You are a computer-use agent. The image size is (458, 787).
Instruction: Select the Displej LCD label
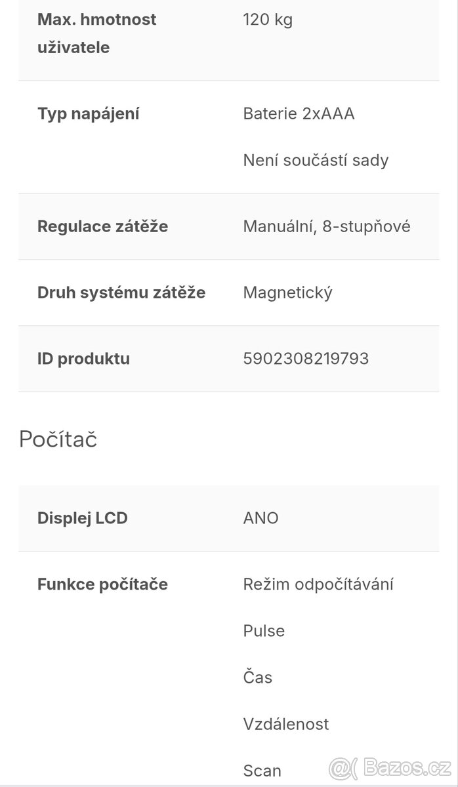82,518
